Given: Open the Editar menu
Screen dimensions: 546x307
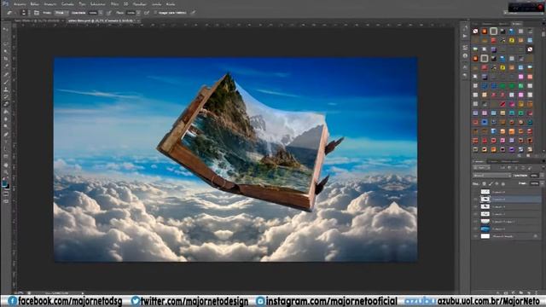Looking at the screenshot, I should (34, 4).
